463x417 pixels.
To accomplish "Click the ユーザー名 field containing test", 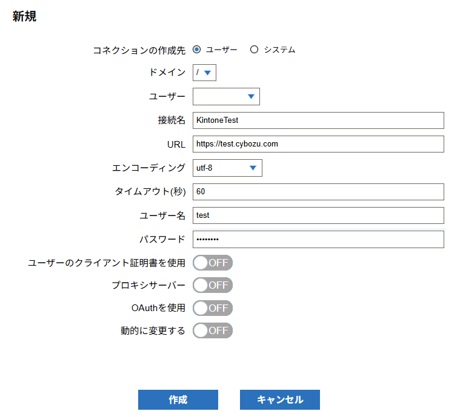I will pos(318,215).
